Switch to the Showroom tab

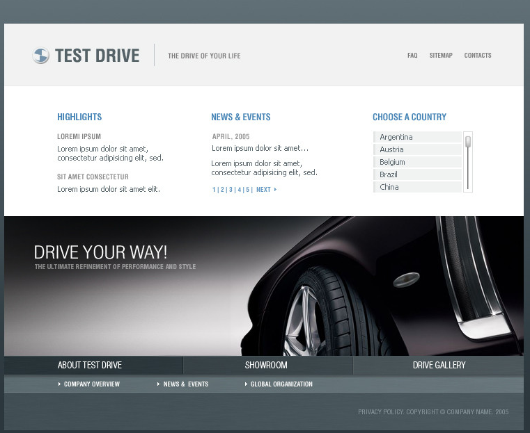click(266, 366)
